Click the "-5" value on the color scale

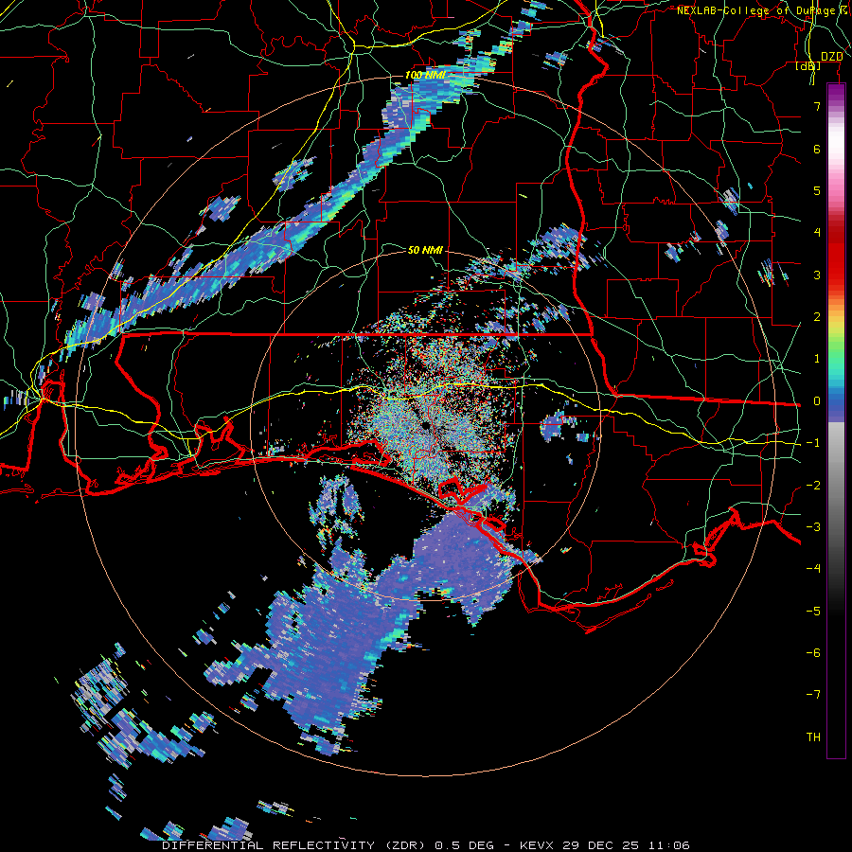[813, 612]
